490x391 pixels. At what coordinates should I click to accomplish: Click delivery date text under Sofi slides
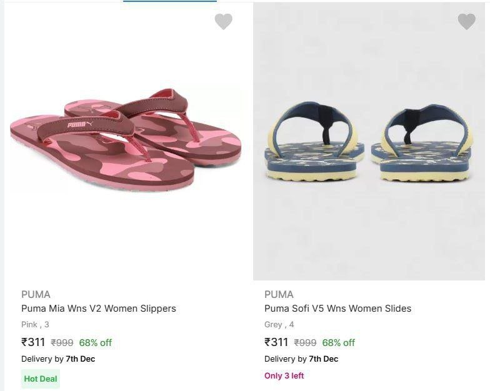point(301,359)
